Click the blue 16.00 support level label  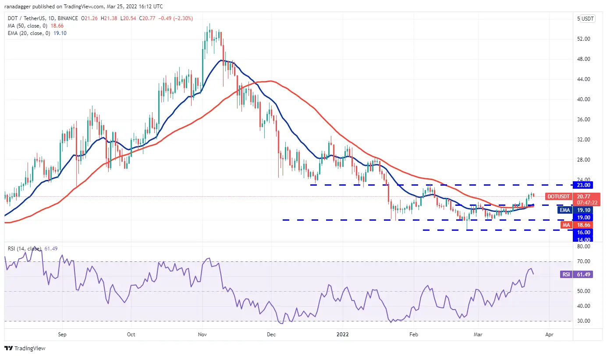[585, 233]
